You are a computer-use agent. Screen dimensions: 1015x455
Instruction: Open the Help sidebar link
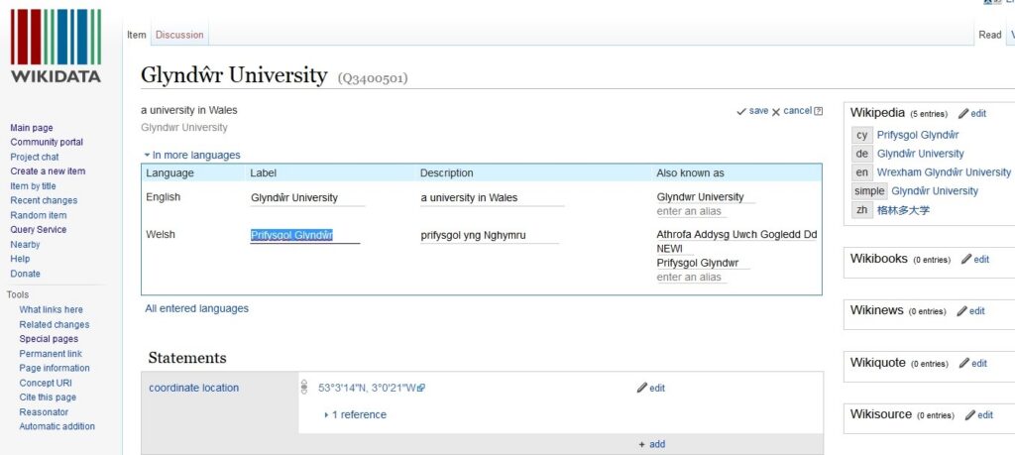click(20, 259)
